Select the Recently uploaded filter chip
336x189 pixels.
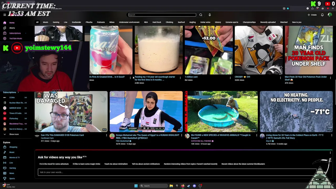tap(268, 22)
